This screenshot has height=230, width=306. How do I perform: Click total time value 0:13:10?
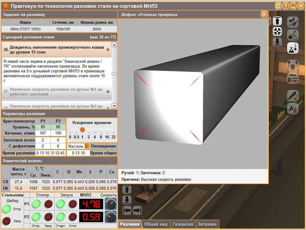click(x=78, y=153)
